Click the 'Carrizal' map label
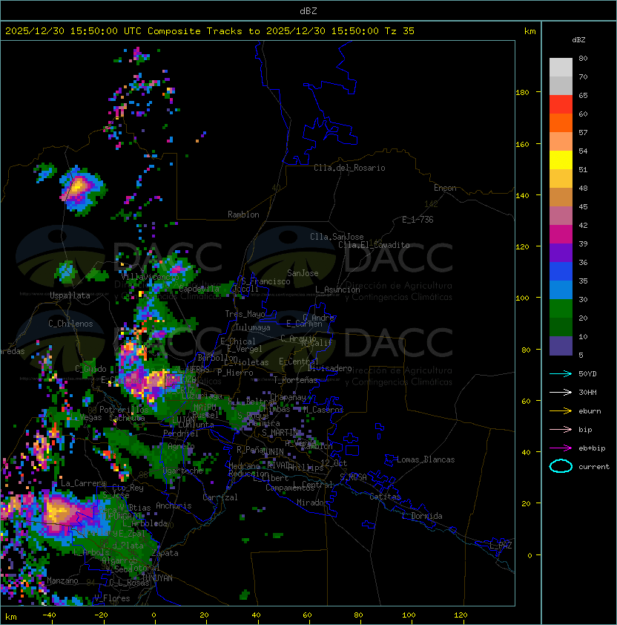This screenshot has height=625, width=617. coord(220,497)
